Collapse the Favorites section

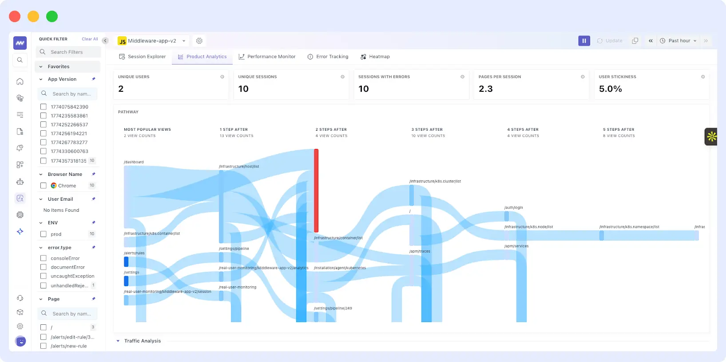coord(41,66)
